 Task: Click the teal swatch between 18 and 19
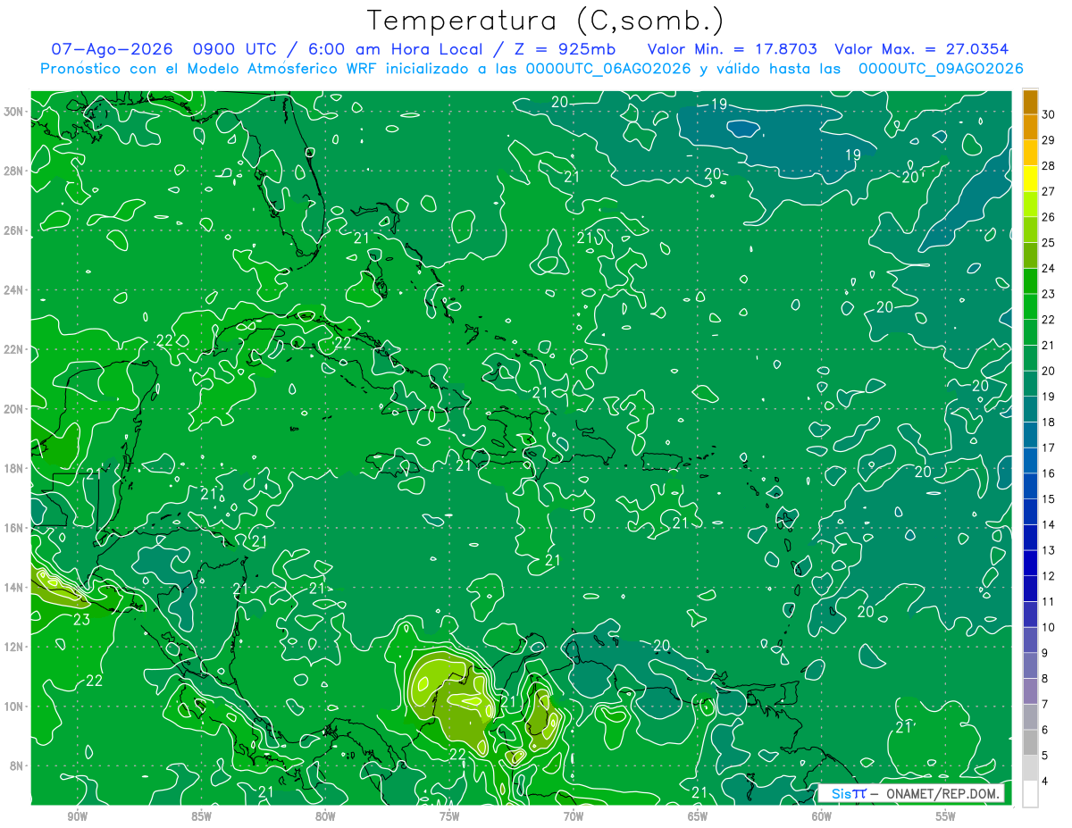tap(1030, 410)
